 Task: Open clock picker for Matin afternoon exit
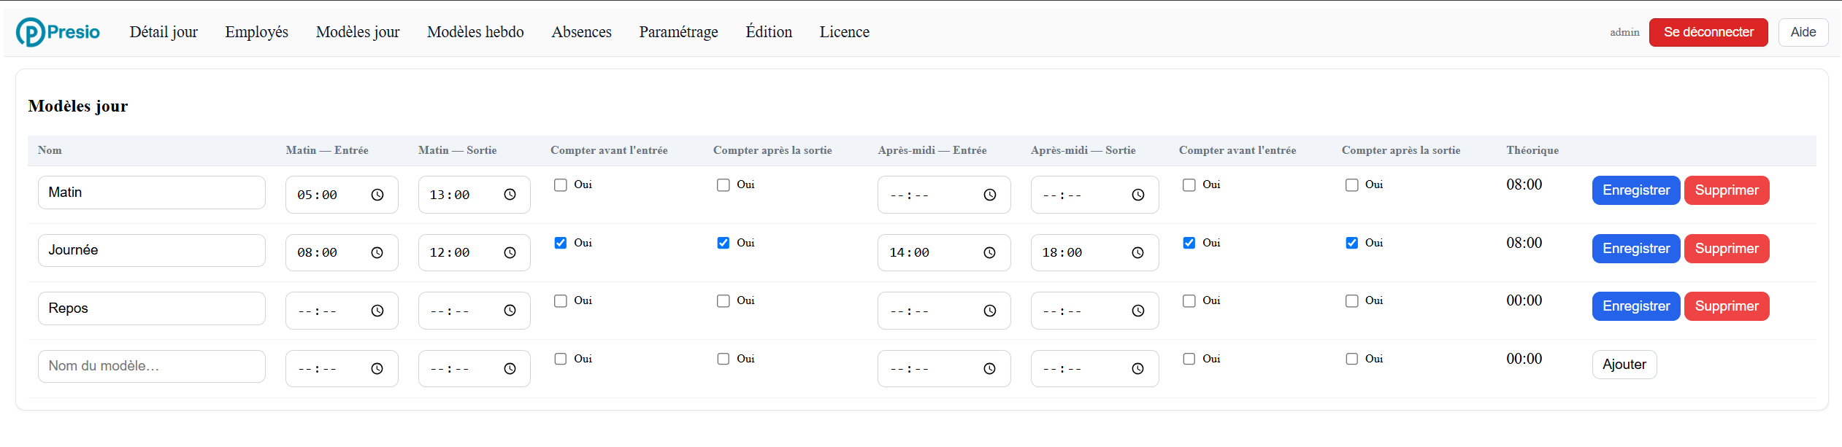pyautogui.click(x=1137, y=195)
